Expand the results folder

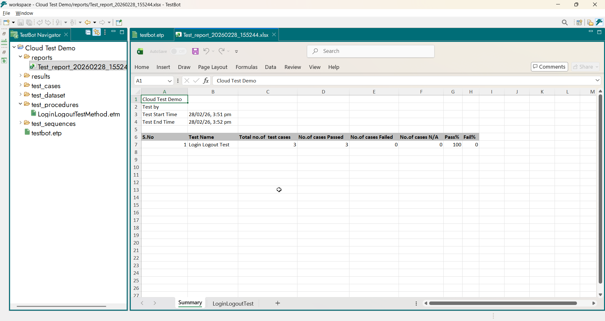coord(20,76)
